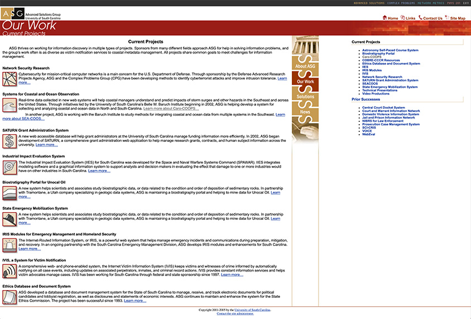Open Caro-COOPS sidebar link
Screen dimensions: 471x319
click(x=372, y=57)
